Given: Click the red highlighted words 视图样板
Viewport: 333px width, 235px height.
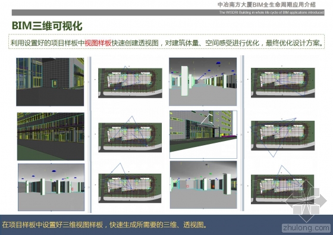Looking at the screenshot, I should click(x=98, y=43).
